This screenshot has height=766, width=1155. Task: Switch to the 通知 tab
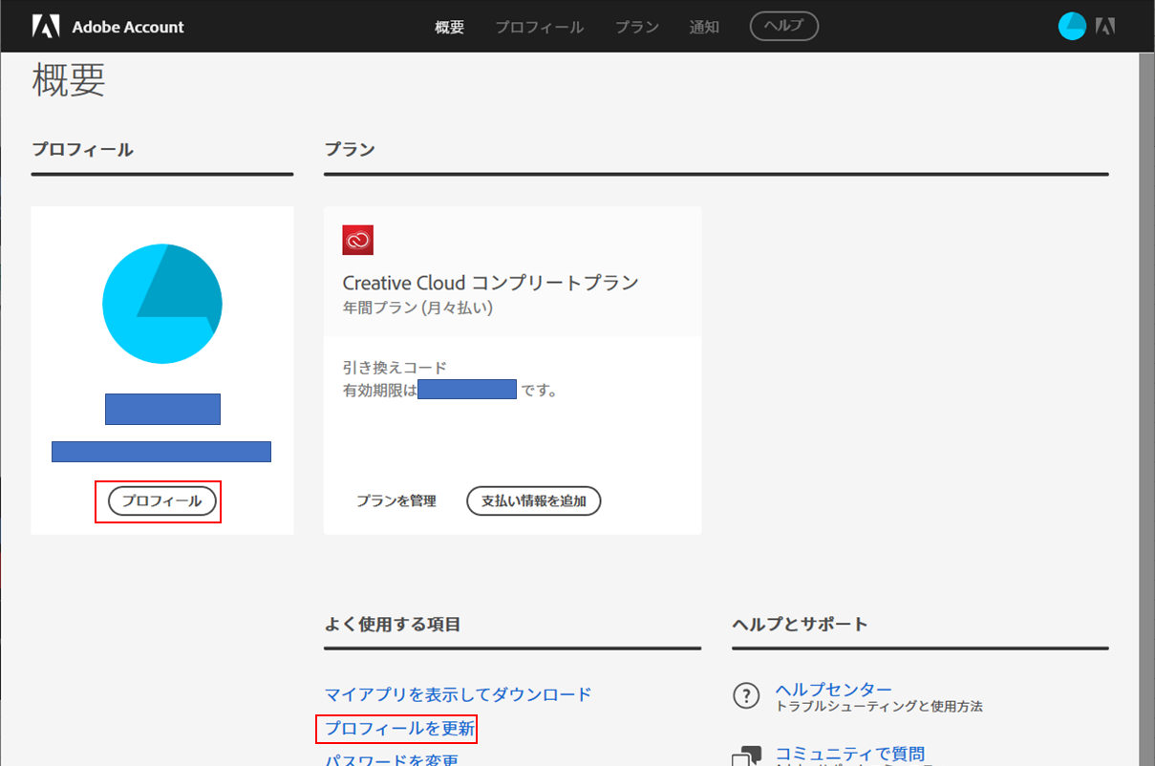tap(704, 27)
